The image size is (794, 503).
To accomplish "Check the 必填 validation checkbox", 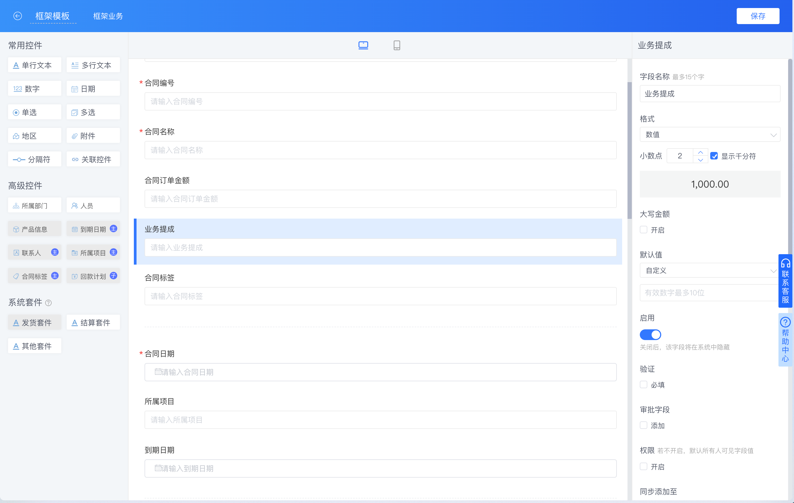I will tap(643, 384).
